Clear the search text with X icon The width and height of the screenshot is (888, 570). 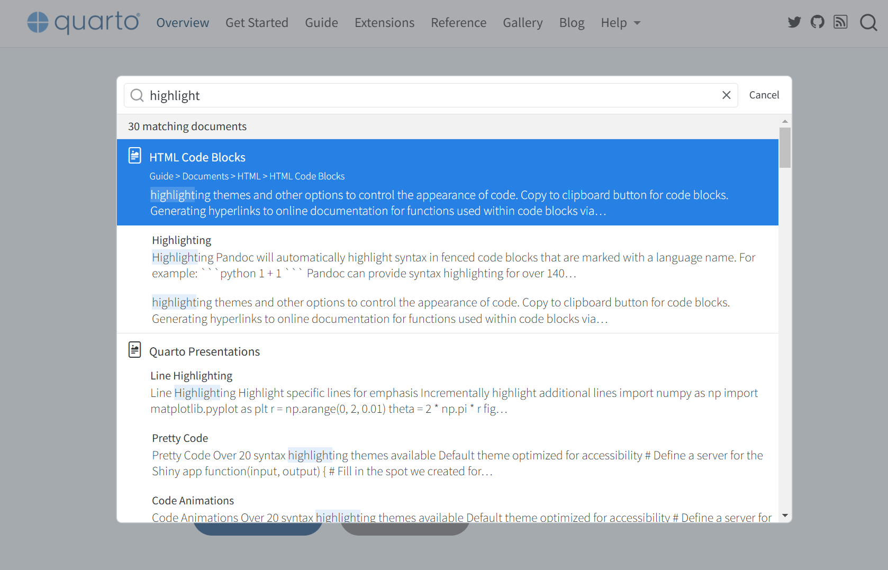(726, 95)
